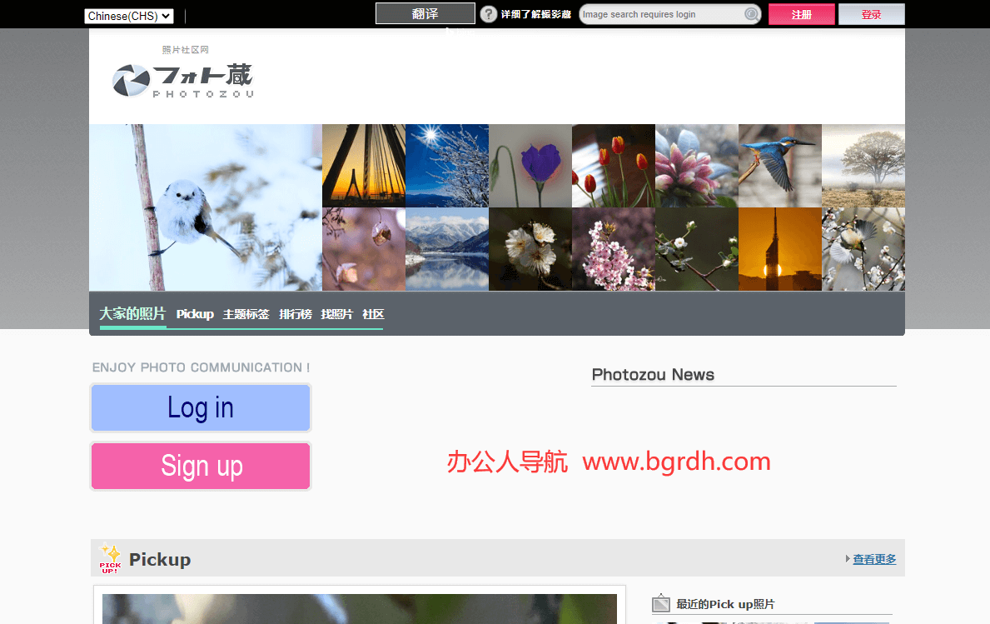
Task: Click the PICK UP! star badge icon
Action: [x=110, y=559]
